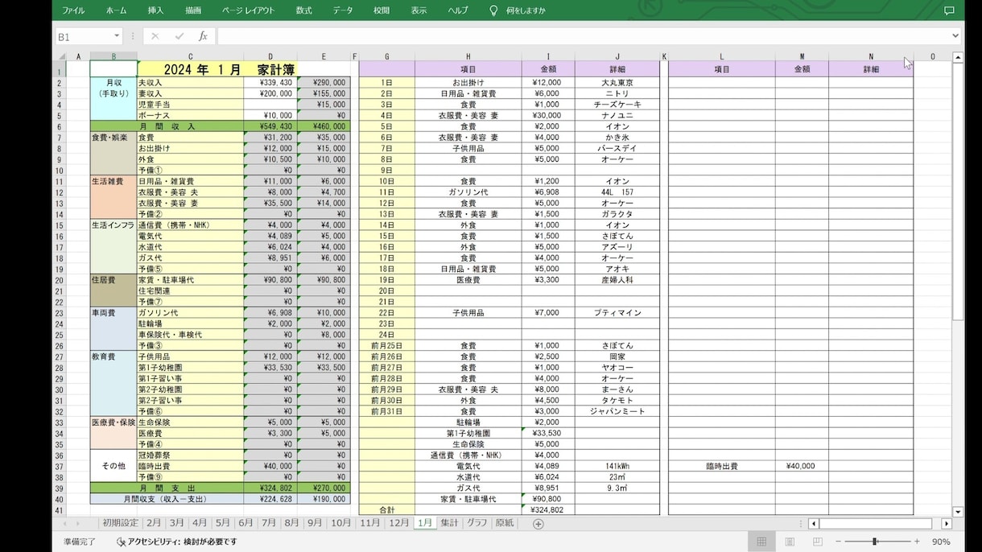Select cell containing 産婦人科

(617, 279)
